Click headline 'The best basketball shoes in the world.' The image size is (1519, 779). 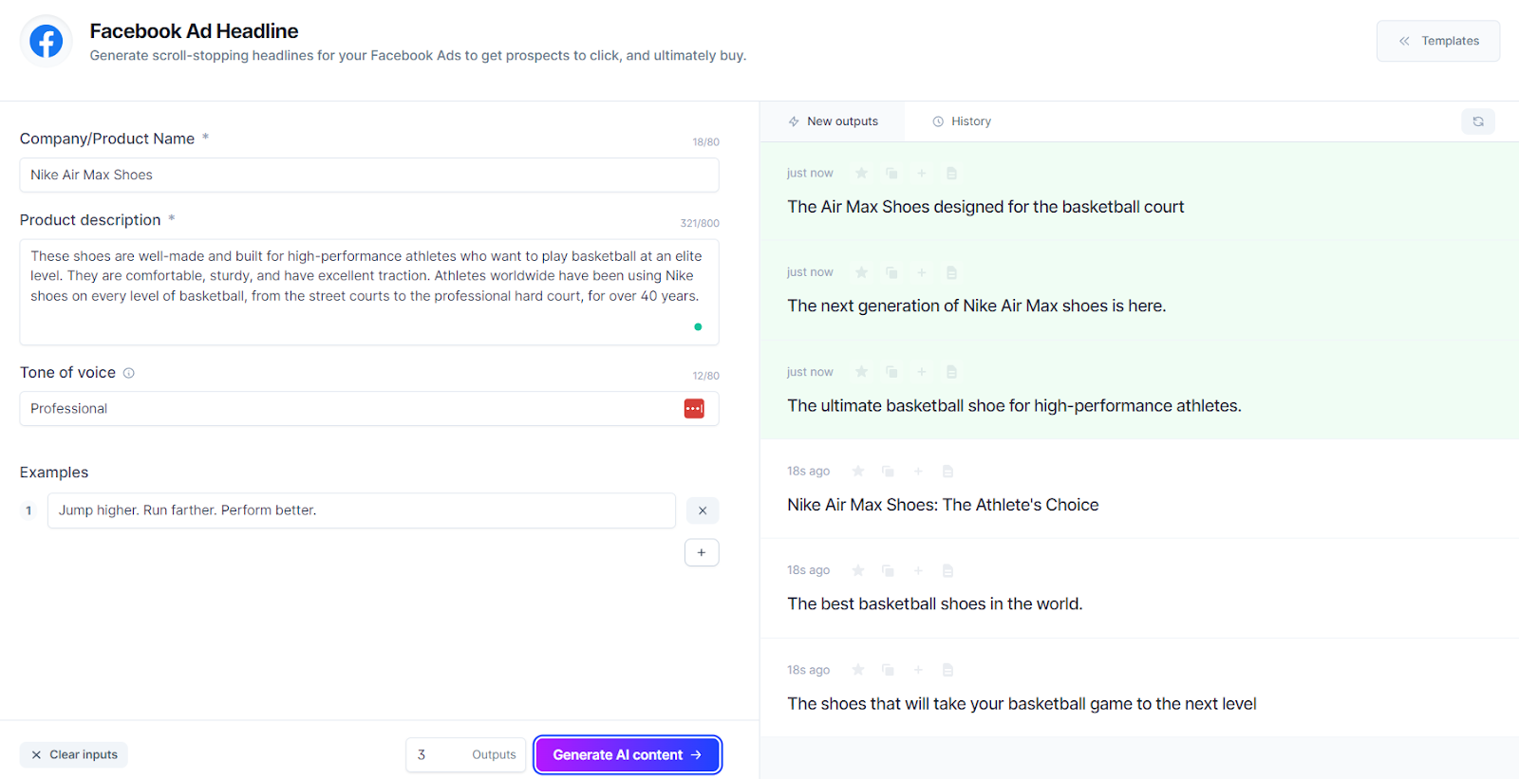935,603
